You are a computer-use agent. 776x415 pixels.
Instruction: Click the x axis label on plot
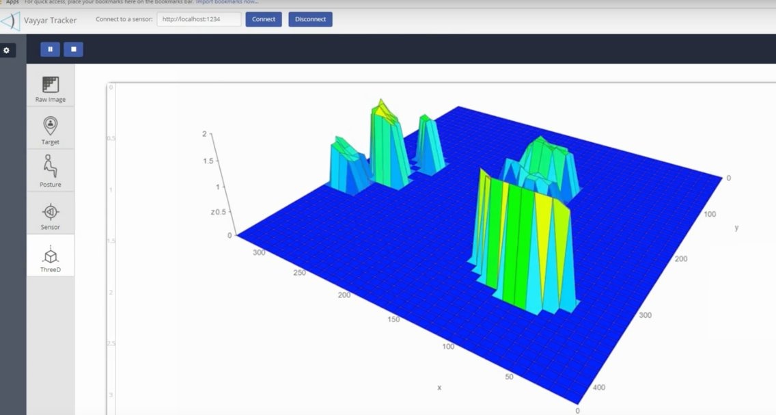pos(439,388)
